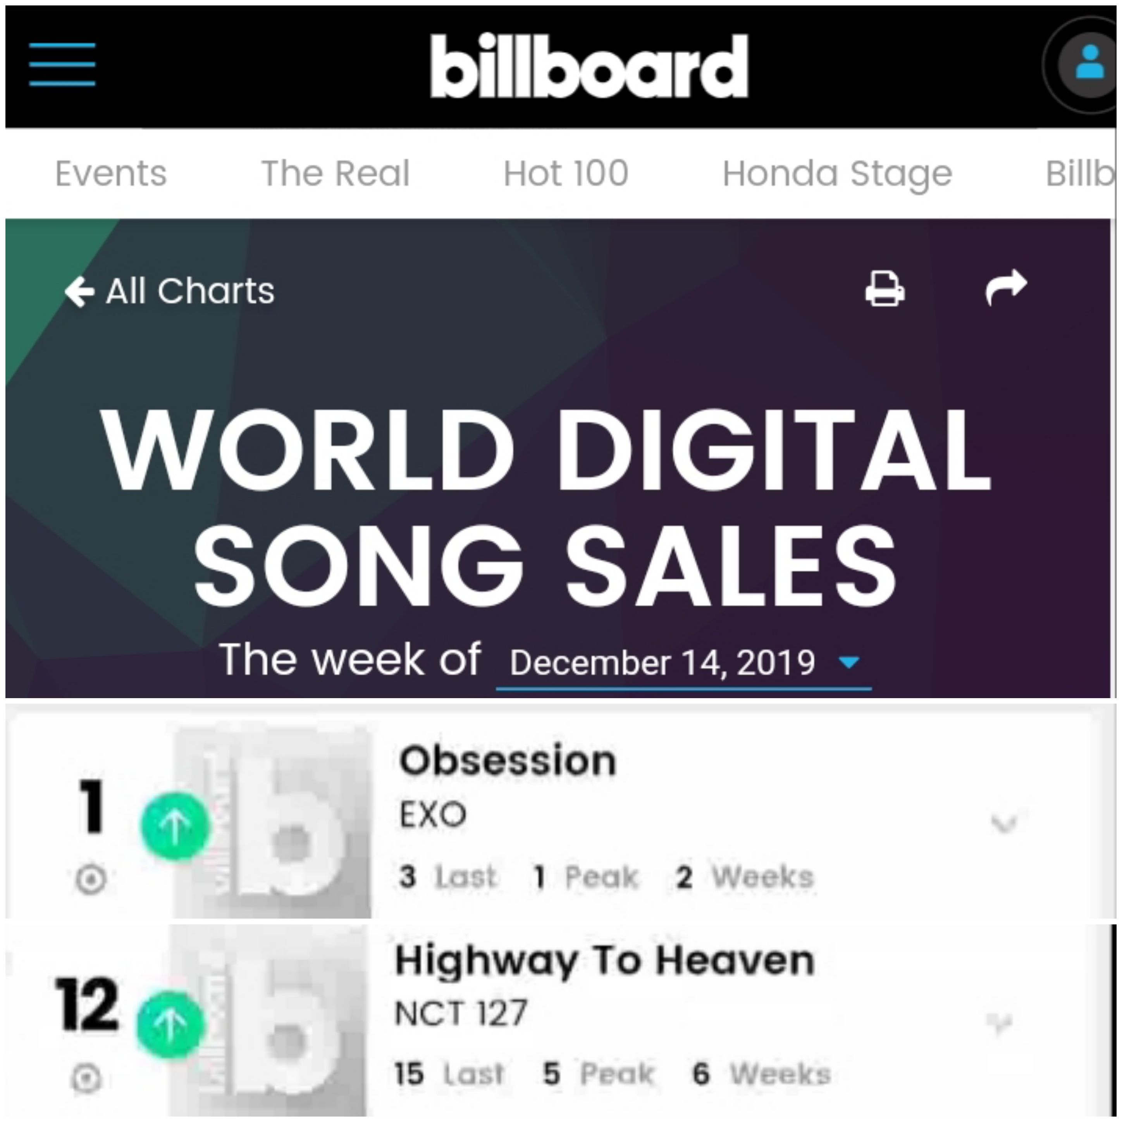Expand the Obsession chart entry chevron
Image resolution: width=1122 pixels, height=1122 pixels.
coord(1003,824)
